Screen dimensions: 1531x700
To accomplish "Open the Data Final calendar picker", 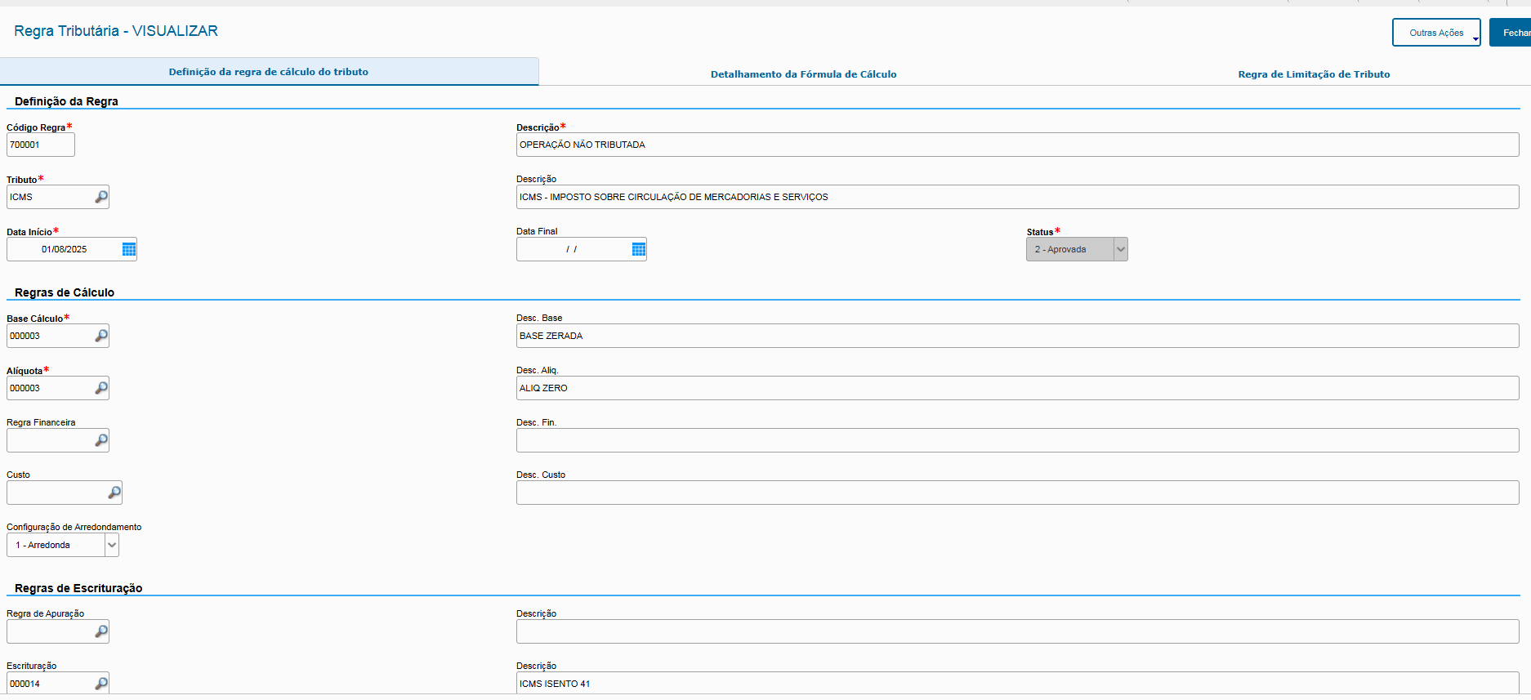I will tap(639, 249).
